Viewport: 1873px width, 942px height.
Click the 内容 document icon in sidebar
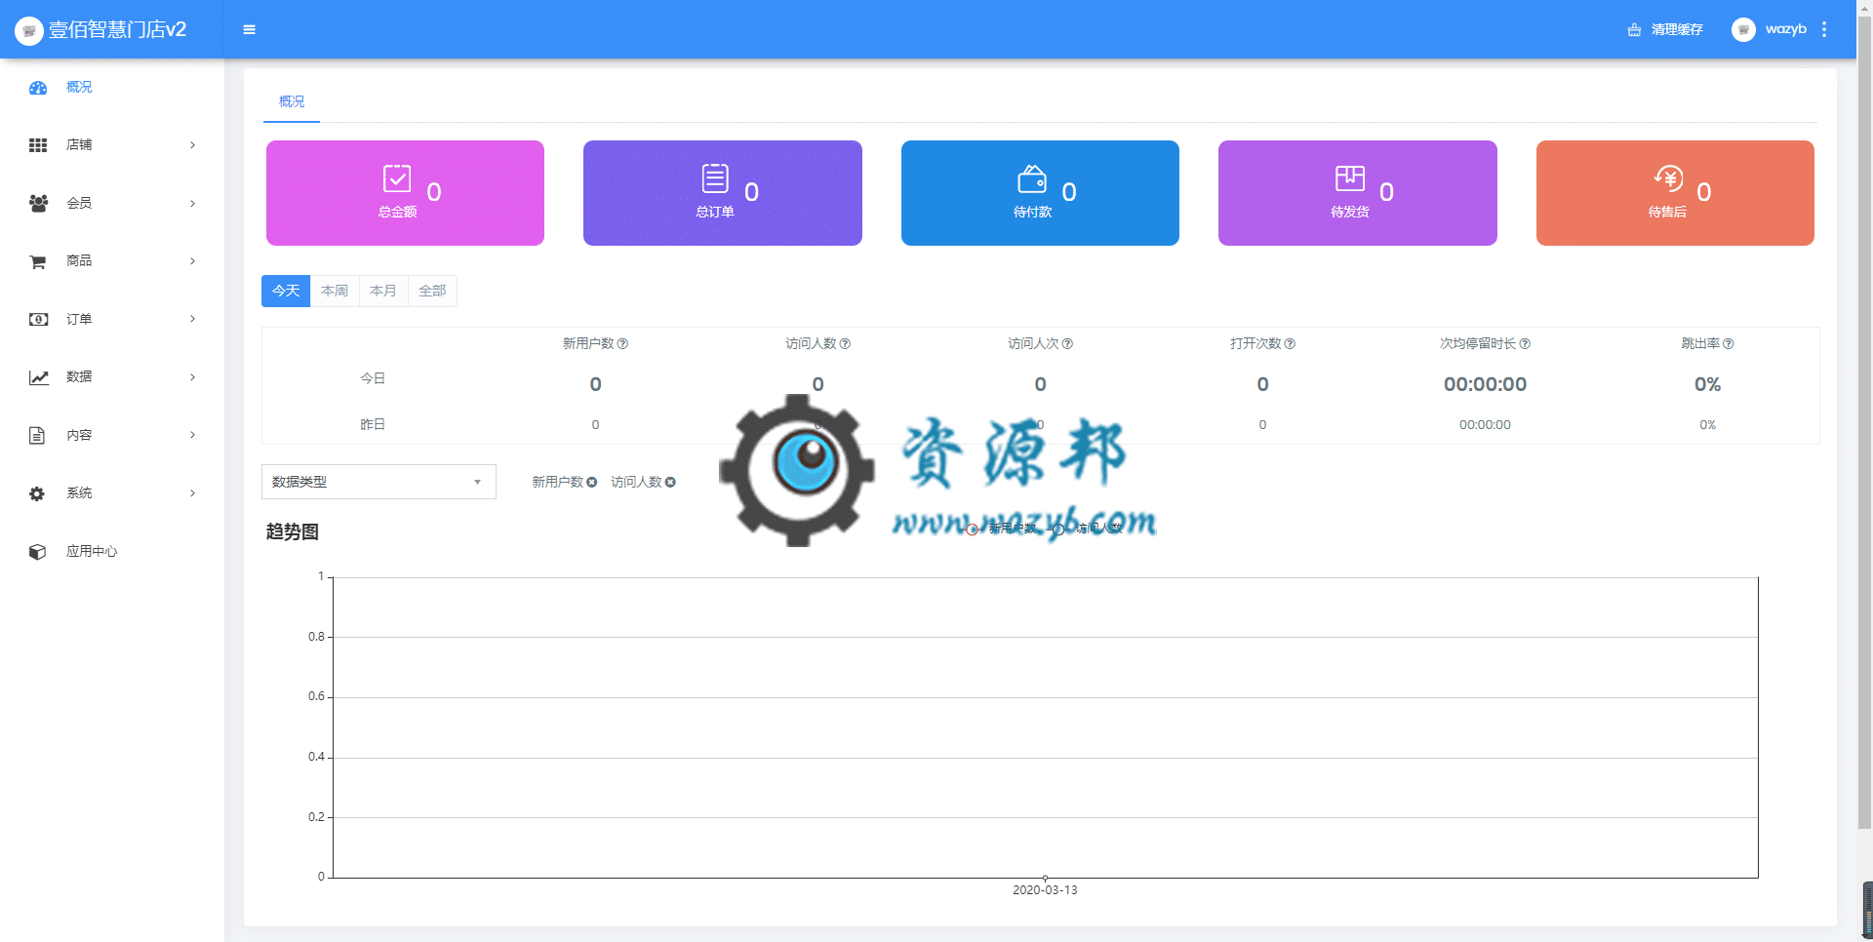(37, 435)
